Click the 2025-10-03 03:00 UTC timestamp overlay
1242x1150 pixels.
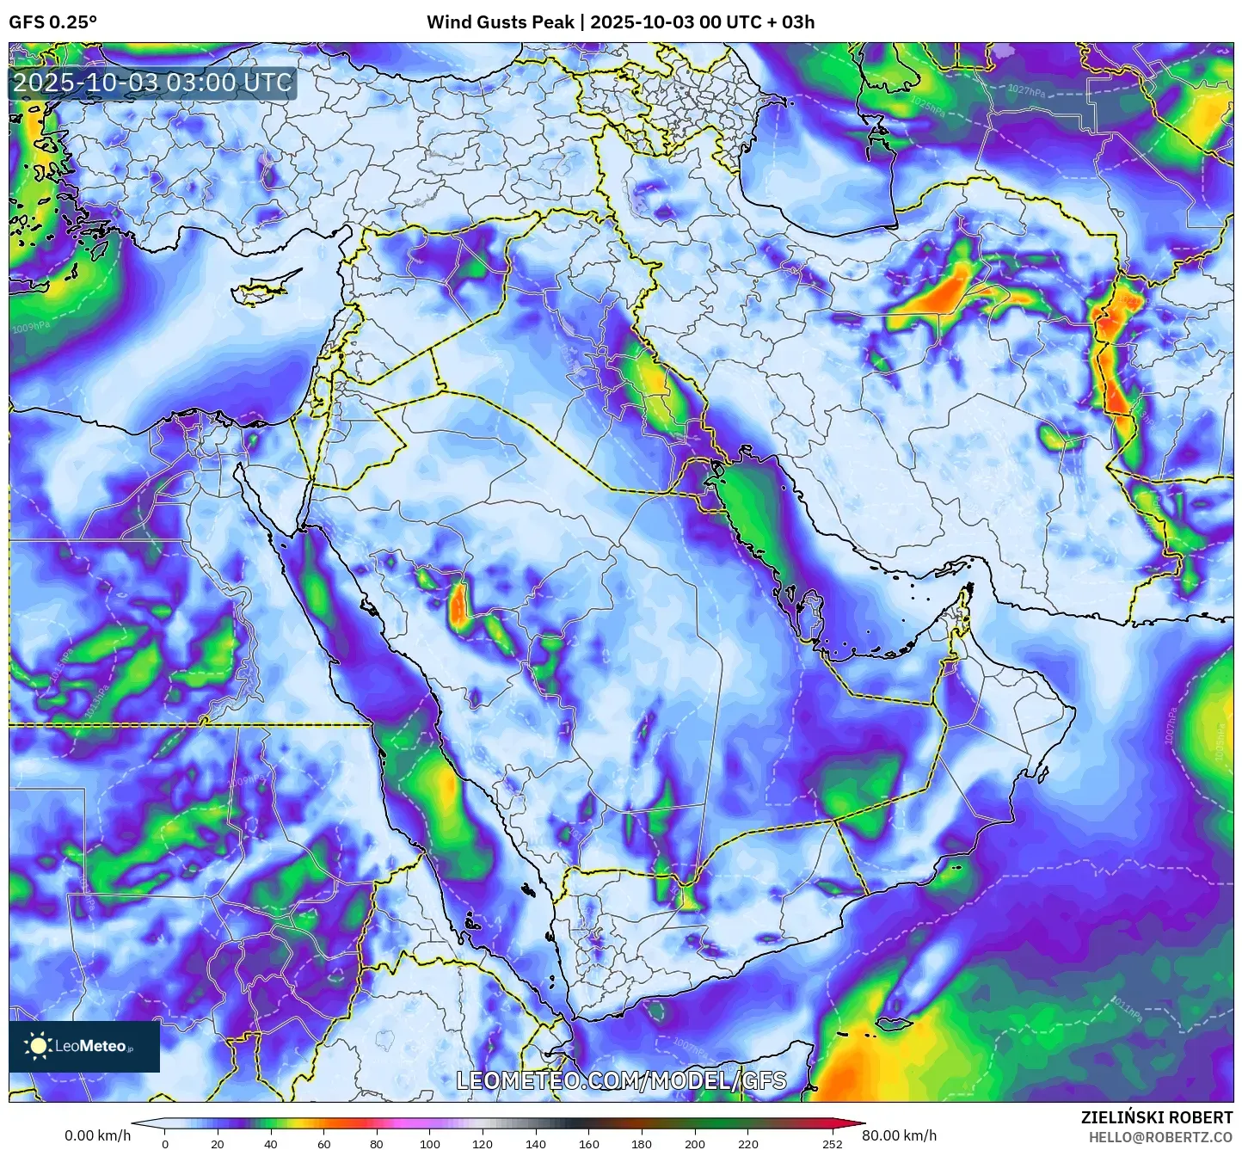[x=153, y=83]
